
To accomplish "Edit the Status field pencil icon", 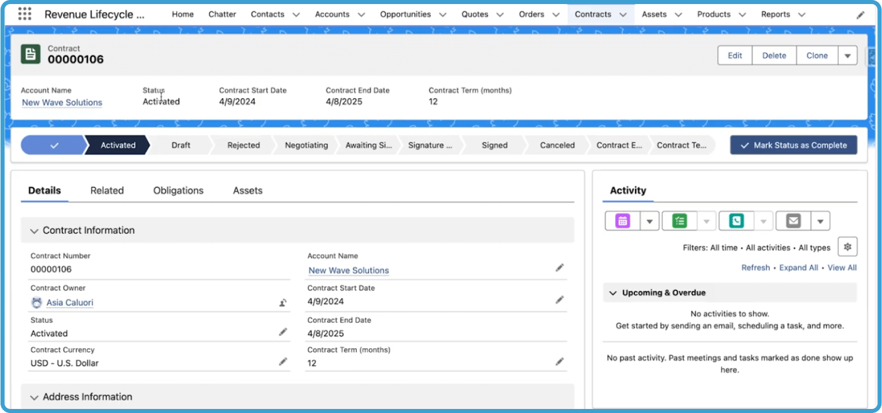I will pos(283,331).
